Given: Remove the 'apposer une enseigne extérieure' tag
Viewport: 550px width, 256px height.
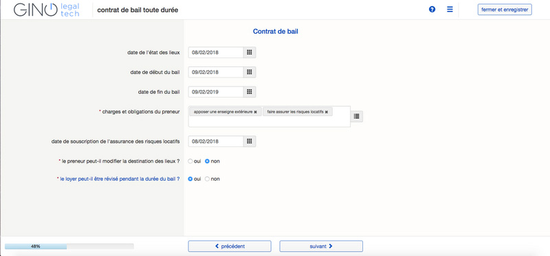Looking at the screenshot, I should (x=255, y=112).
